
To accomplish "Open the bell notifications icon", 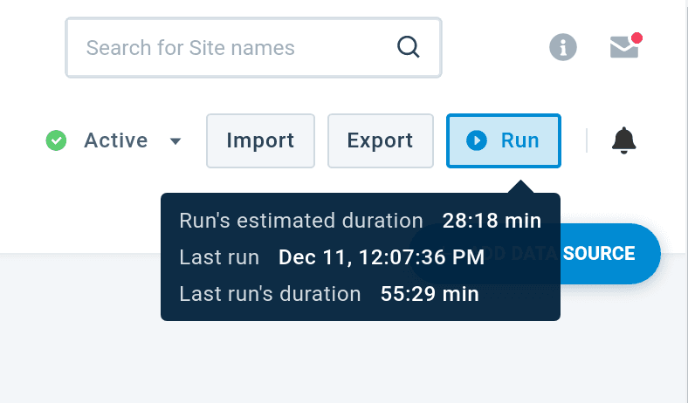I will pos(623,140).
